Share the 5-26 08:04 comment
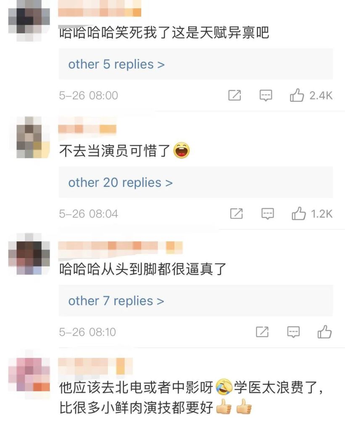The image size is (345, 421). [x=237, y=213]
